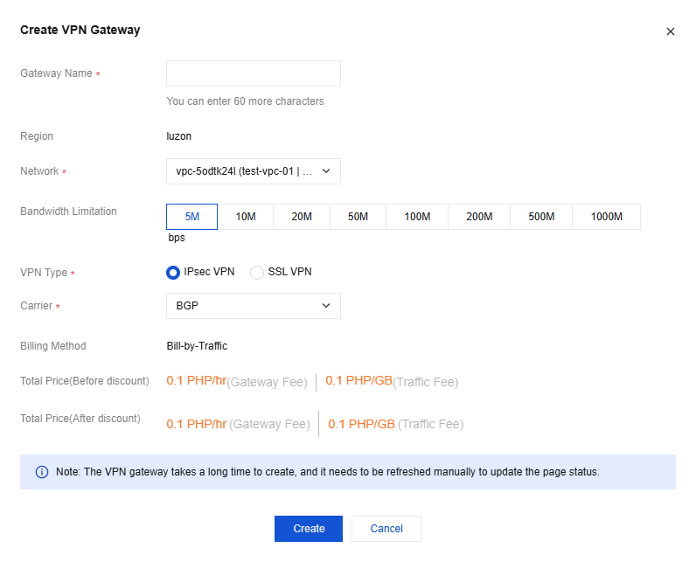Click the note text about VPN gateway creation
696x562 pixels.
point(328,472)
